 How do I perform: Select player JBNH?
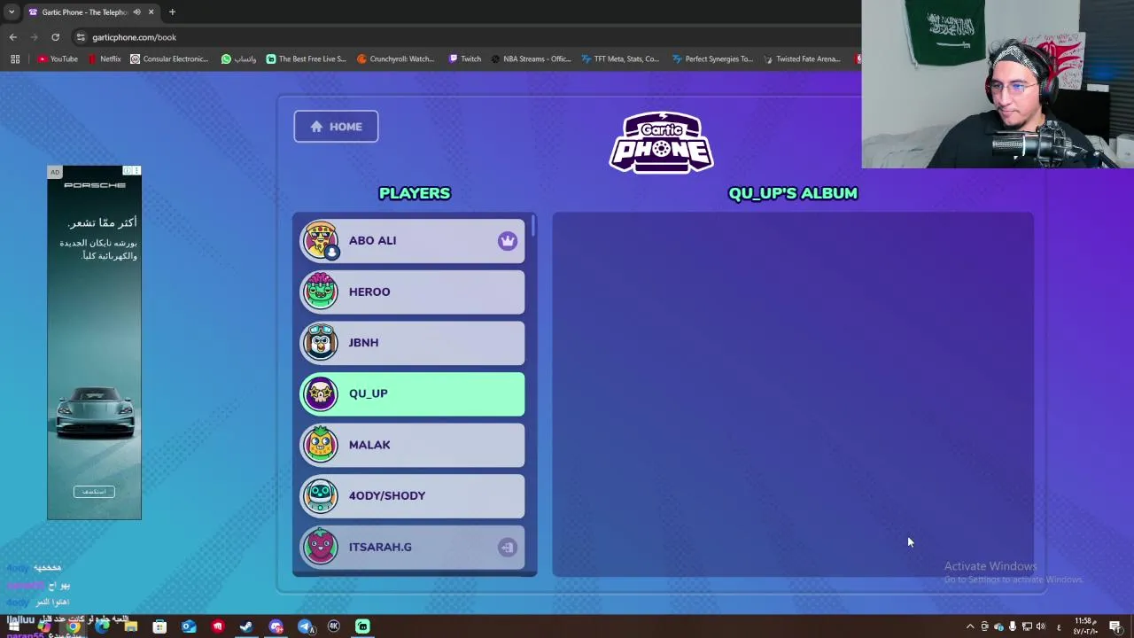click(412, 343)
